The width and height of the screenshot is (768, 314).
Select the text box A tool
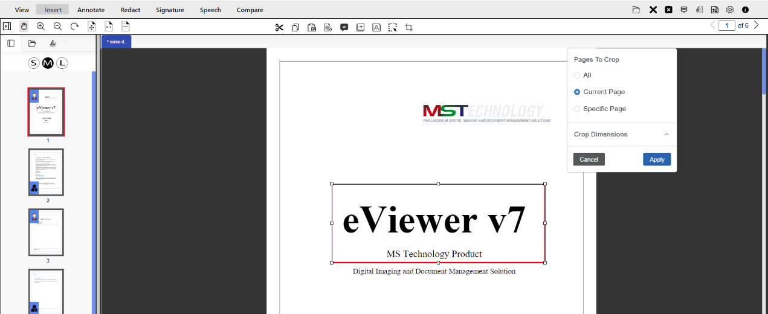(376, 27)
